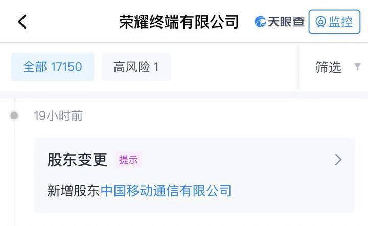The image size is (368, 226).
Task: Switch to 高风险 1 tab
Action: [x=136, y=67]
